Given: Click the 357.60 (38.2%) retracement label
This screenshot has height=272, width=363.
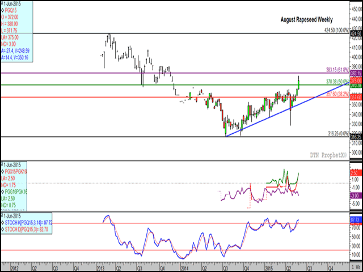Looking at the screenshot, I should coord(337,94).
